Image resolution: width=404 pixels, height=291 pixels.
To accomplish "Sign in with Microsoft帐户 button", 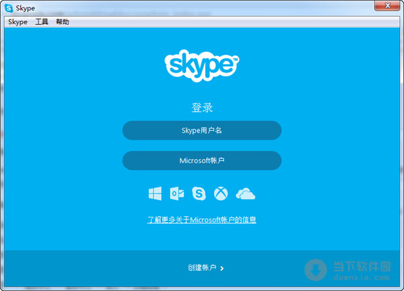I will 202,160.
